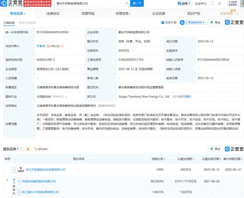The height and width of the screenshot is (198, 244).
Task: Open 股权结构 equity structure button
Action: (41, 149)
